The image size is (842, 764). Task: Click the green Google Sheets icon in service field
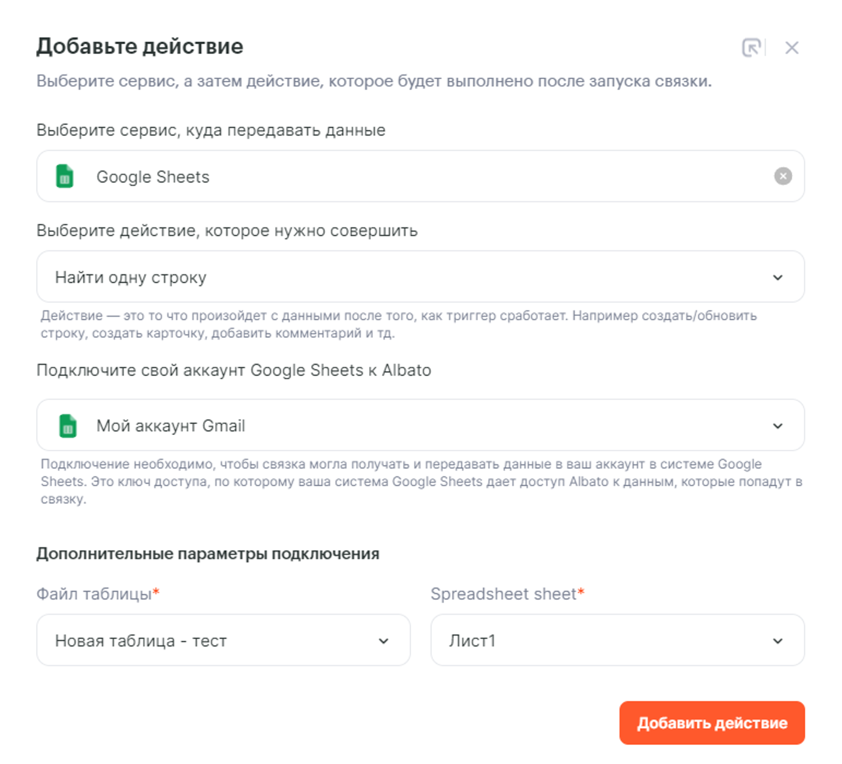click(x=65, y=177)
